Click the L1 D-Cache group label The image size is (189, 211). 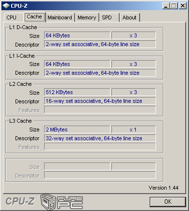(23, 27)
